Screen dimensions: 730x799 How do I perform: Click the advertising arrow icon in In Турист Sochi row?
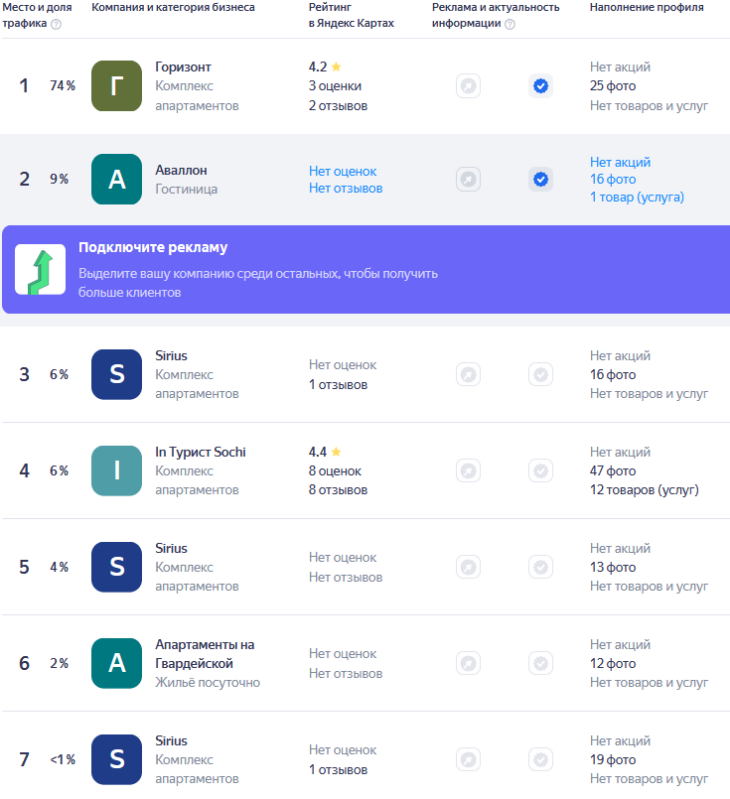coord(468,470)
